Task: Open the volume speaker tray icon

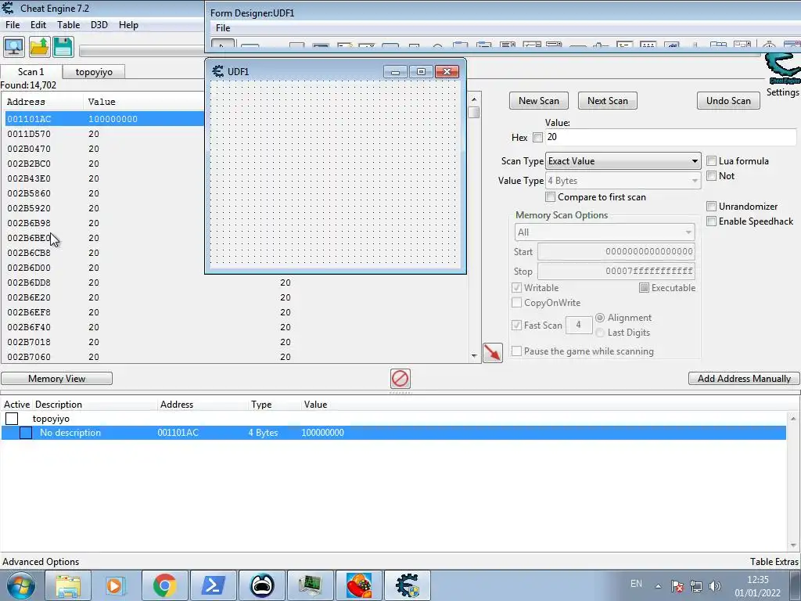Action: (x=715, y=586)
